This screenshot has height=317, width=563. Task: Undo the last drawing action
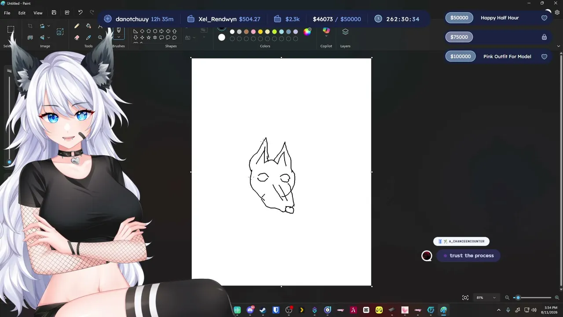coord(80,13)
